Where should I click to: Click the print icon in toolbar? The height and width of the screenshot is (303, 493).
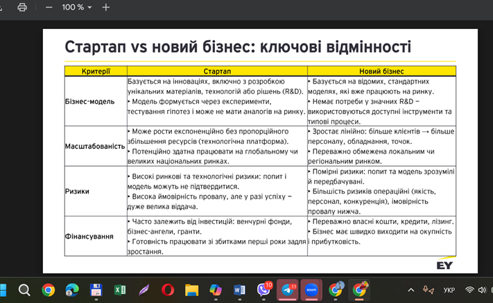pyautogui.click(x=22, y=7)
